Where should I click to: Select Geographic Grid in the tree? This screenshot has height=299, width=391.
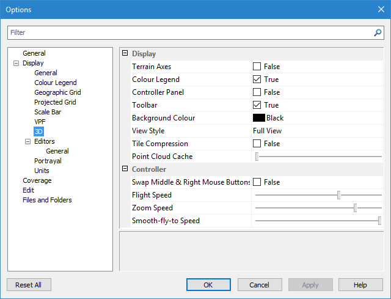coord(57,92)
